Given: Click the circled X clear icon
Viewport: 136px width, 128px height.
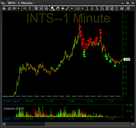Looking at the screenshot, I should 128,8.
